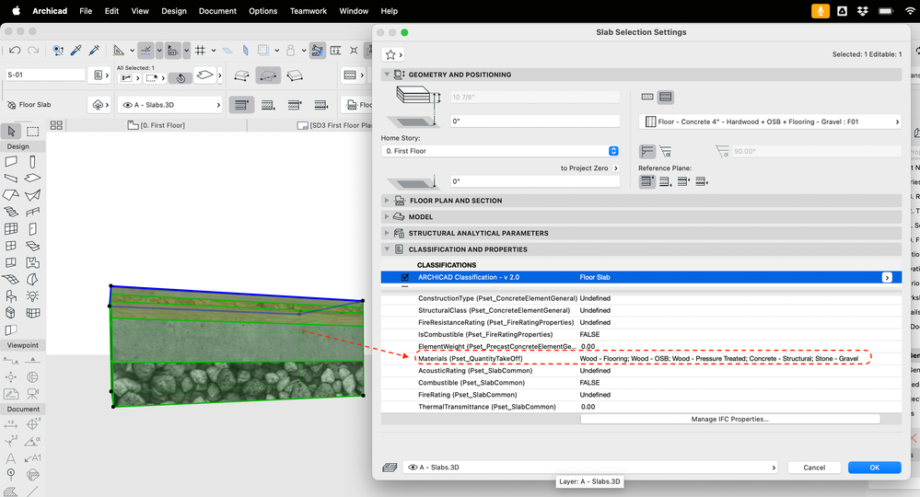The height and width of the screenshot is (497, 920).
Task: Choose the first Reference Plane icon
Action: point(647,181)
